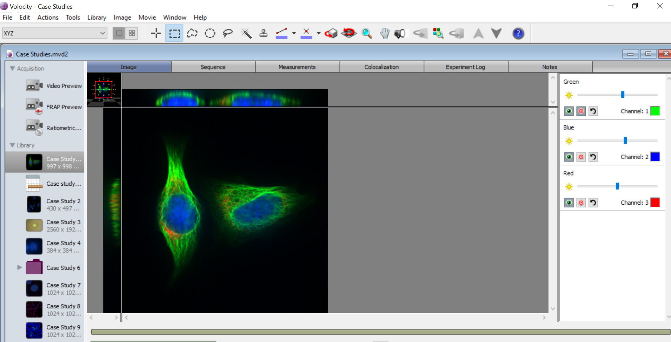Click the 3D rotation cube tool
671x342 pixels.
pos(331,33)
